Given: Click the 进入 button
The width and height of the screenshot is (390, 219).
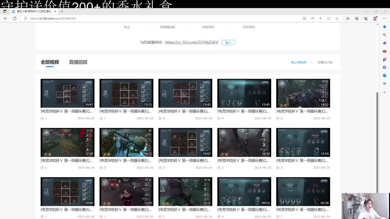Looking at the screenshot, I should (x=228, y=42).
